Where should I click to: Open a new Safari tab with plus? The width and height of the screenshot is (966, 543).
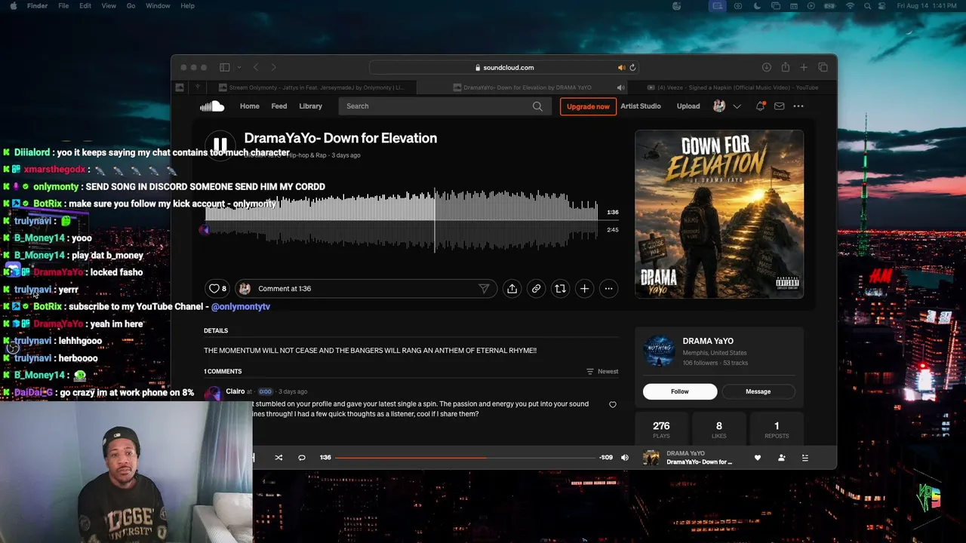coord(804,68)
